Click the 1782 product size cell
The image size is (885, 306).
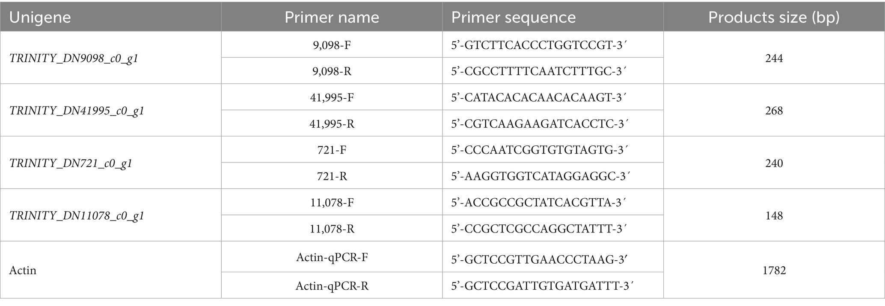[774, 271]
